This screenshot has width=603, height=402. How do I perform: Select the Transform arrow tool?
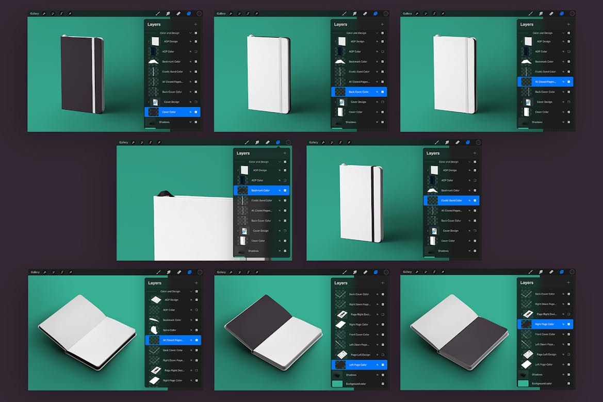click(x=70, y=13)
